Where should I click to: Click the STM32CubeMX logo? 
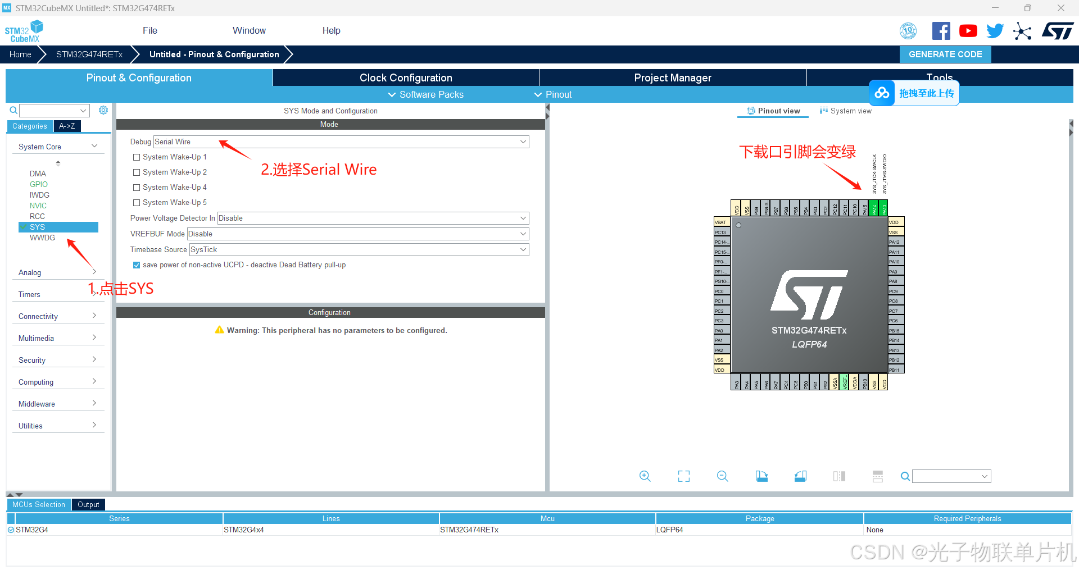point(24,31)
